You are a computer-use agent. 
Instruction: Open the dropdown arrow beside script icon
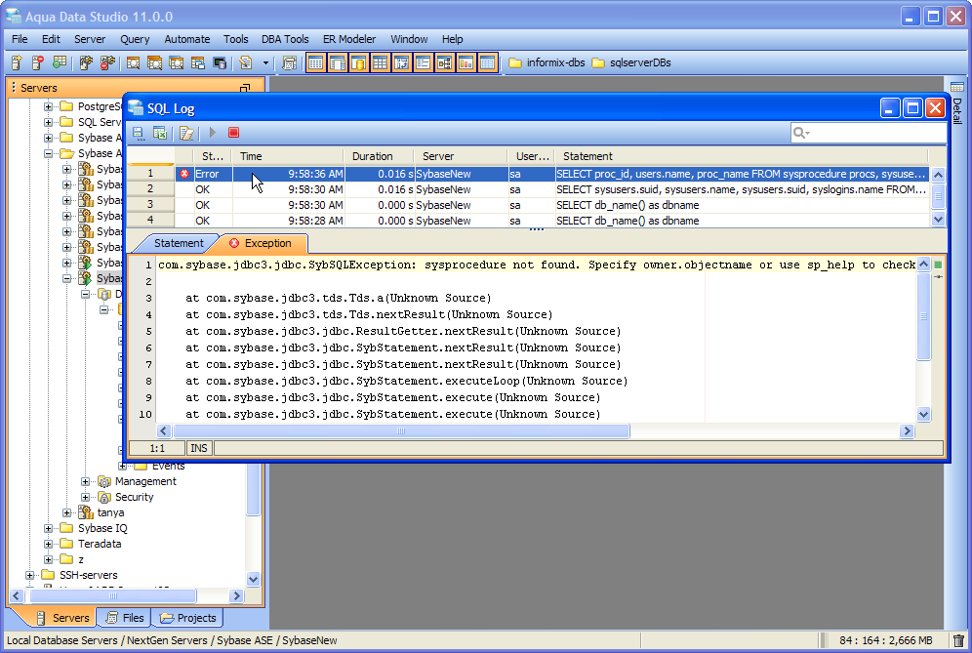coord(266,62)
